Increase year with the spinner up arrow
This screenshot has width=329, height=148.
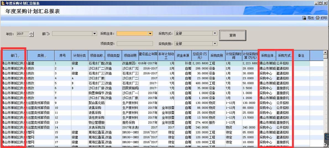click(31, 33)
